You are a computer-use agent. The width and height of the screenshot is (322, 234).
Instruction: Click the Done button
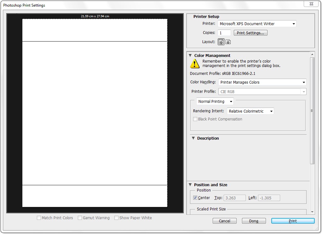click(x=254, y=221)
